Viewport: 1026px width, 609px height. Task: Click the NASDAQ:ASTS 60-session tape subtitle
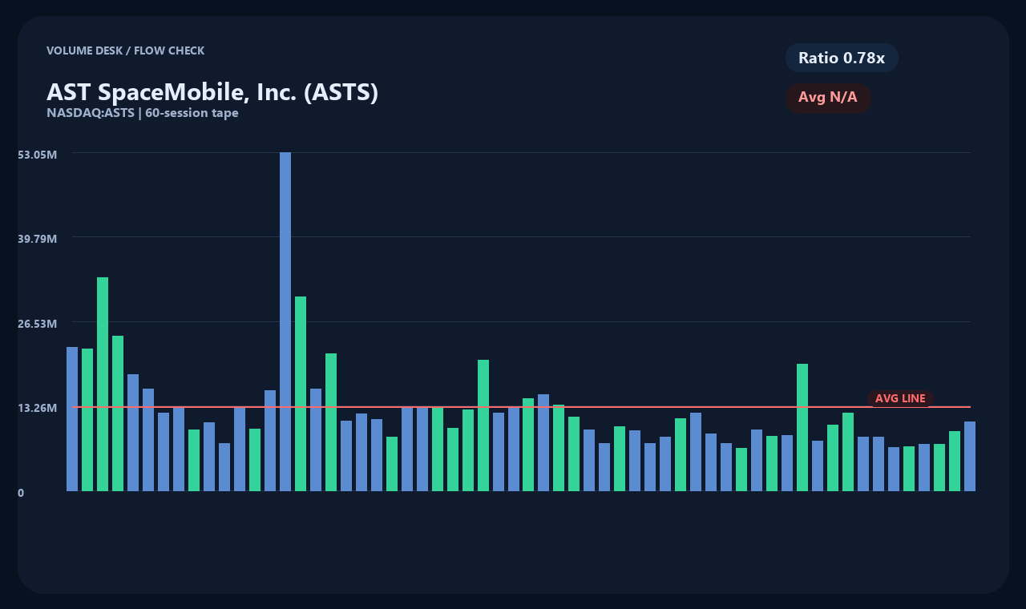(143, 113)
